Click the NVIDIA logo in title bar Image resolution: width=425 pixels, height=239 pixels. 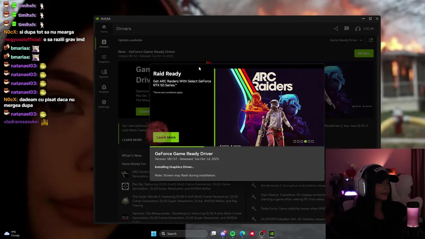[97, 19]
